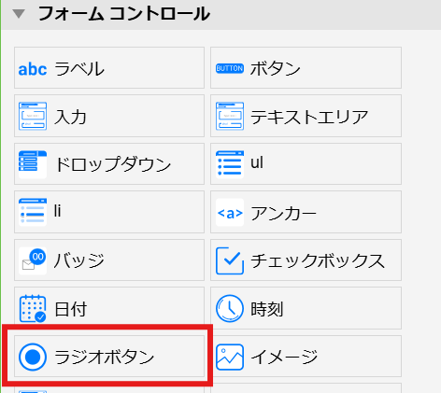Click the 入力 input form icon
This screenshot has height=393, width=441.
(33, 116)
